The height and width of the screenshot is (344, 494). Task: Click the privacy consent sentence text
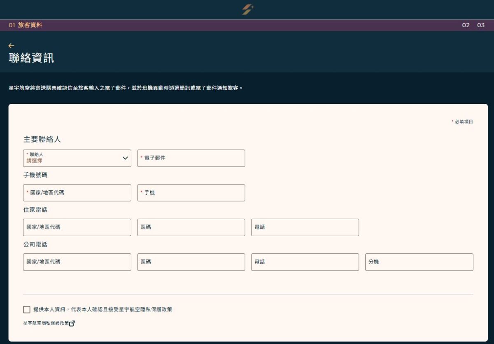pos(103,309)
